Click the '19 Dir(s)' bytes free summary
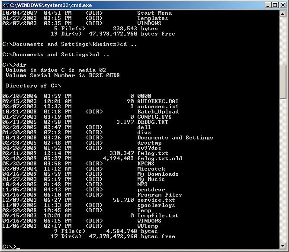The height and width of the screenshot is (252, 289). 113,34
